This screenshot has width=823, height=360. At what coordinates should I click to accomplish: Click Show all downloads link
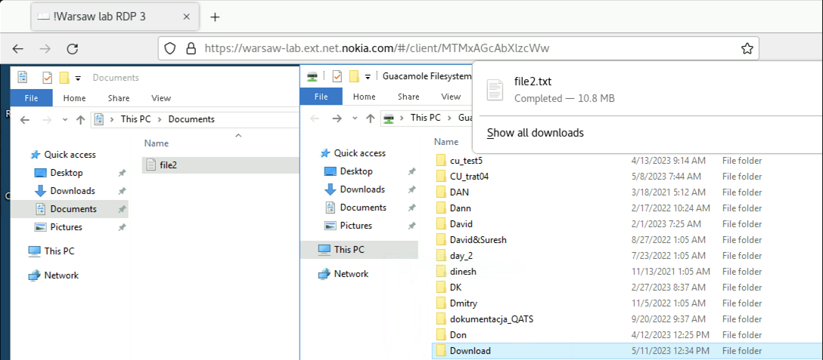pos(535,133)
